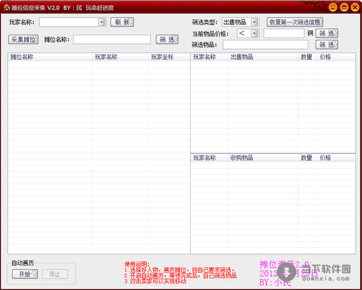Click the 恢复第一次筛选信息 button
The height and width of the screenshot is (290, 362).
[295, 22]
